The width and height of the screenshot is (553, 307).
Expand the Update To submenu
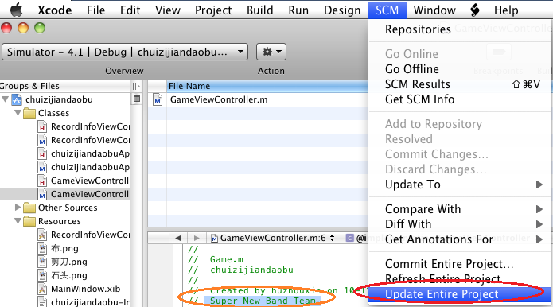click(x=460, y=185)
